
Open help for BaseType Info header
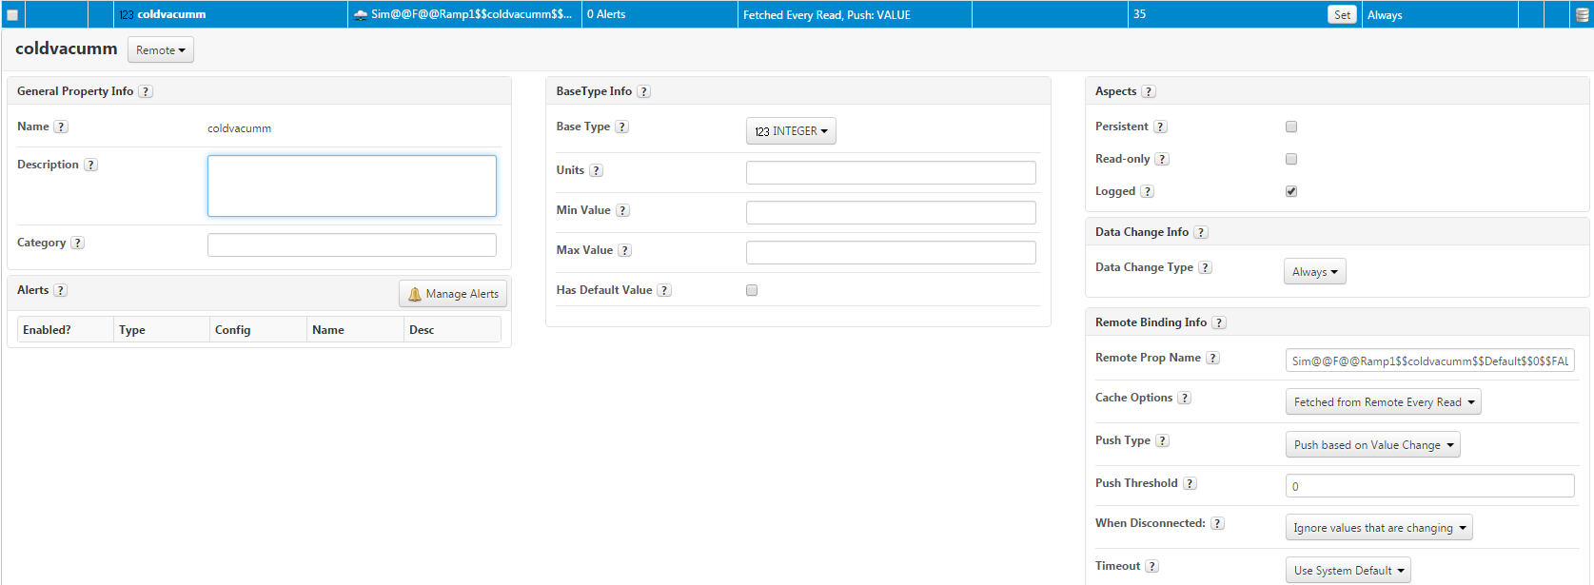coord(644,91)
